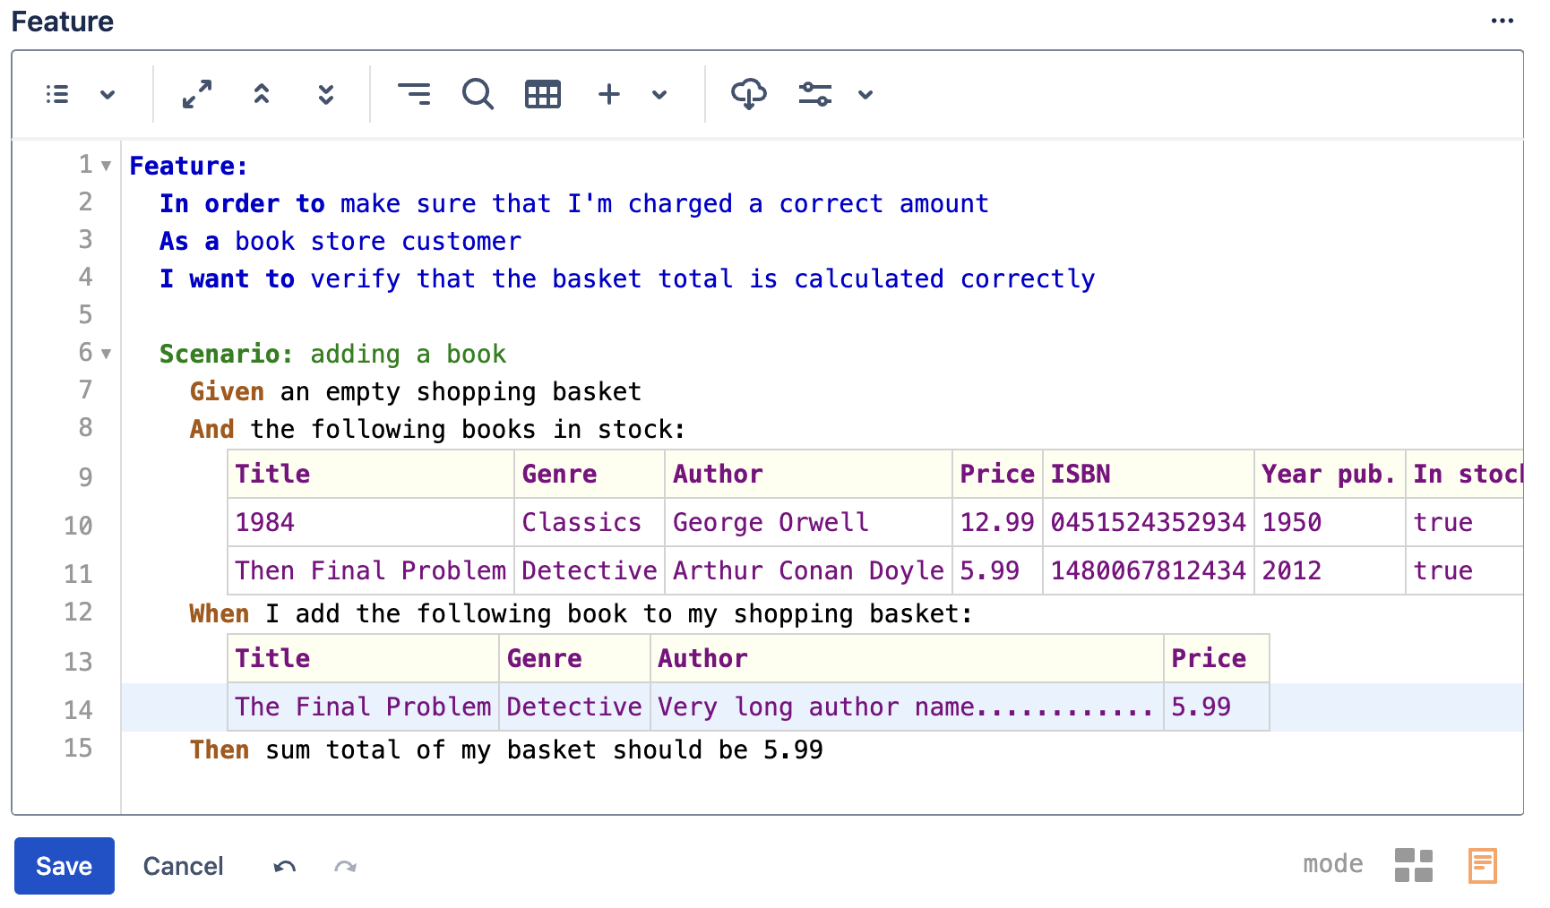Viewport: 1550px width, 908px height.
Task: Select the 'George Orwell' author cell
Action: click(809, 522)
